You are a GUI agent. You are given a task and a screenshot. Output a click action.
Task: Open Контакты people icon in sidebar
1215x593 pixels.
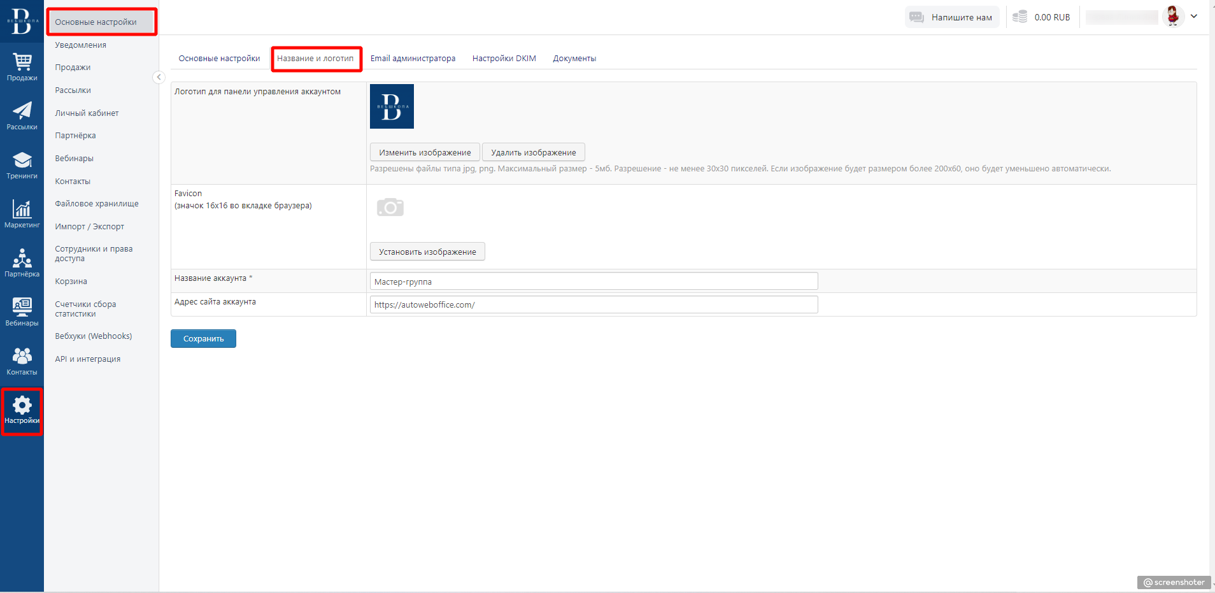22,356
